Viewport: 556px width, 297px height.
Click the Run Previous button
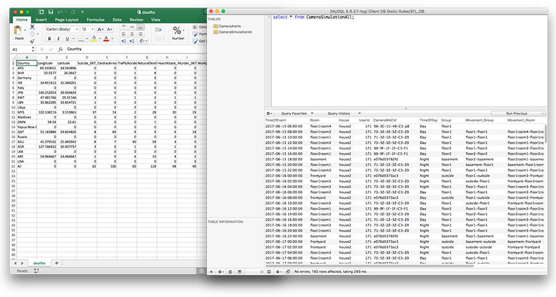(518, 114)
